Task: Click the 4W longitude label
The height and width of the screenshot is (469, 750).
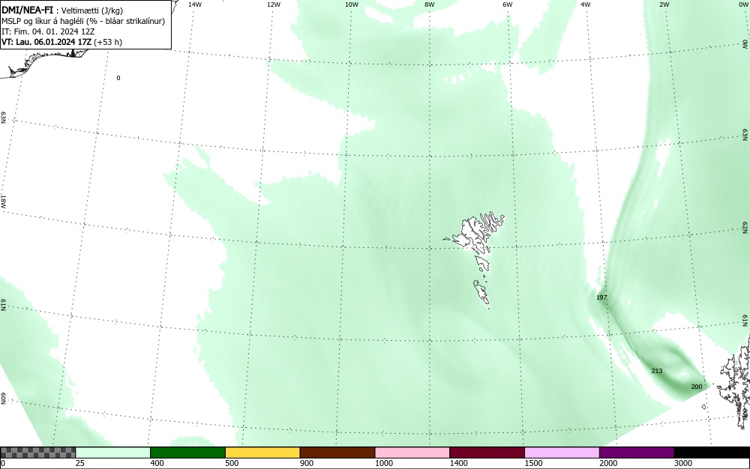Action: coord(586,4)
